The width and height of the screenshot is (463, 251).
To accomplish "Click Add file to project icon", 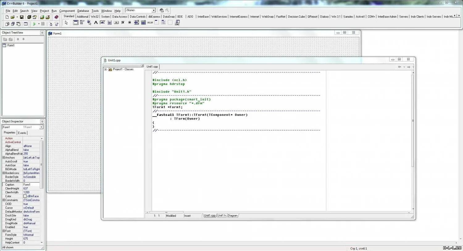I will tap(42, 17).
